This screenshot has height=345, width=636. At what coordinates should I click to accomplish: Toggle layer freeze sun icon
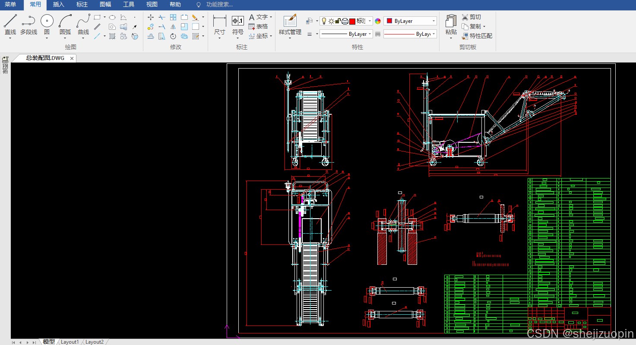coord(331,21)
